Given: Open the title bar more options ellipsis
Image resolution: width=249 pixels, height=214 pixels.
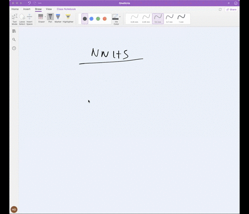Looking at the screenshot, I should click(x=40, y=3).
